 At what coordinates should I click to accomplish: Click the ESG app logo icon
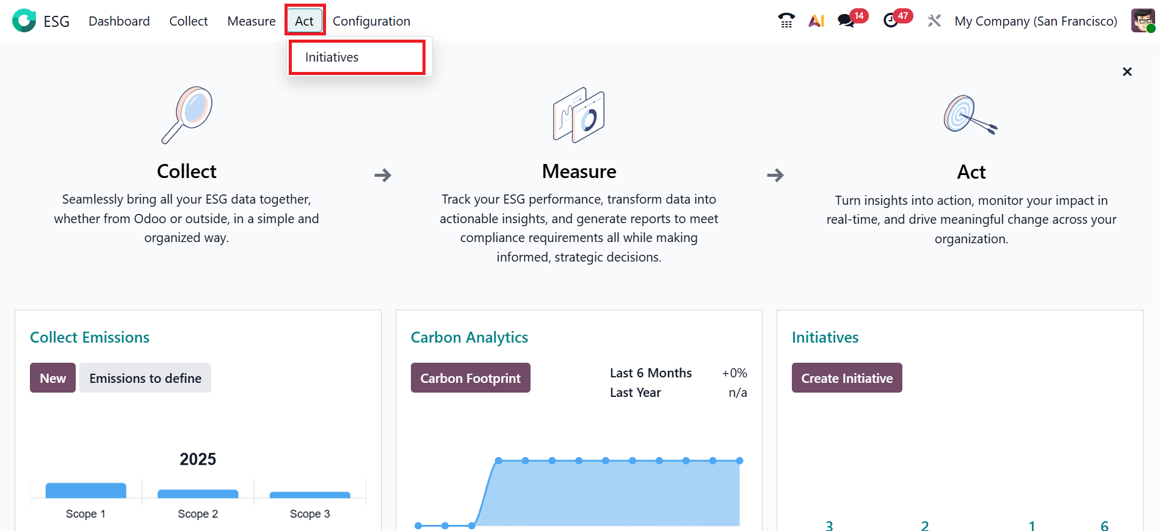(x=24, y=21)
